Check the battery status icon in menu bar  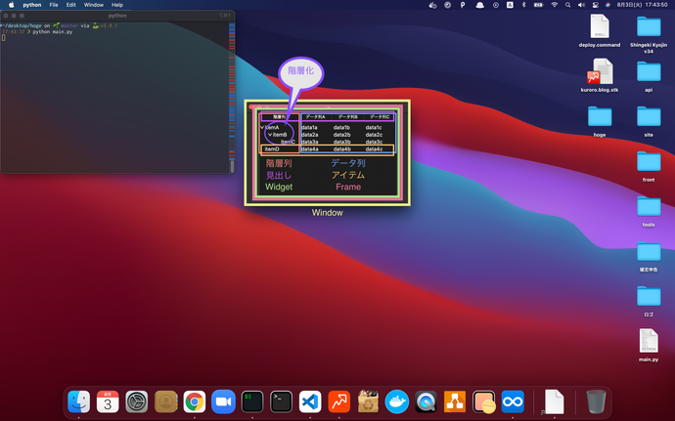539,5
